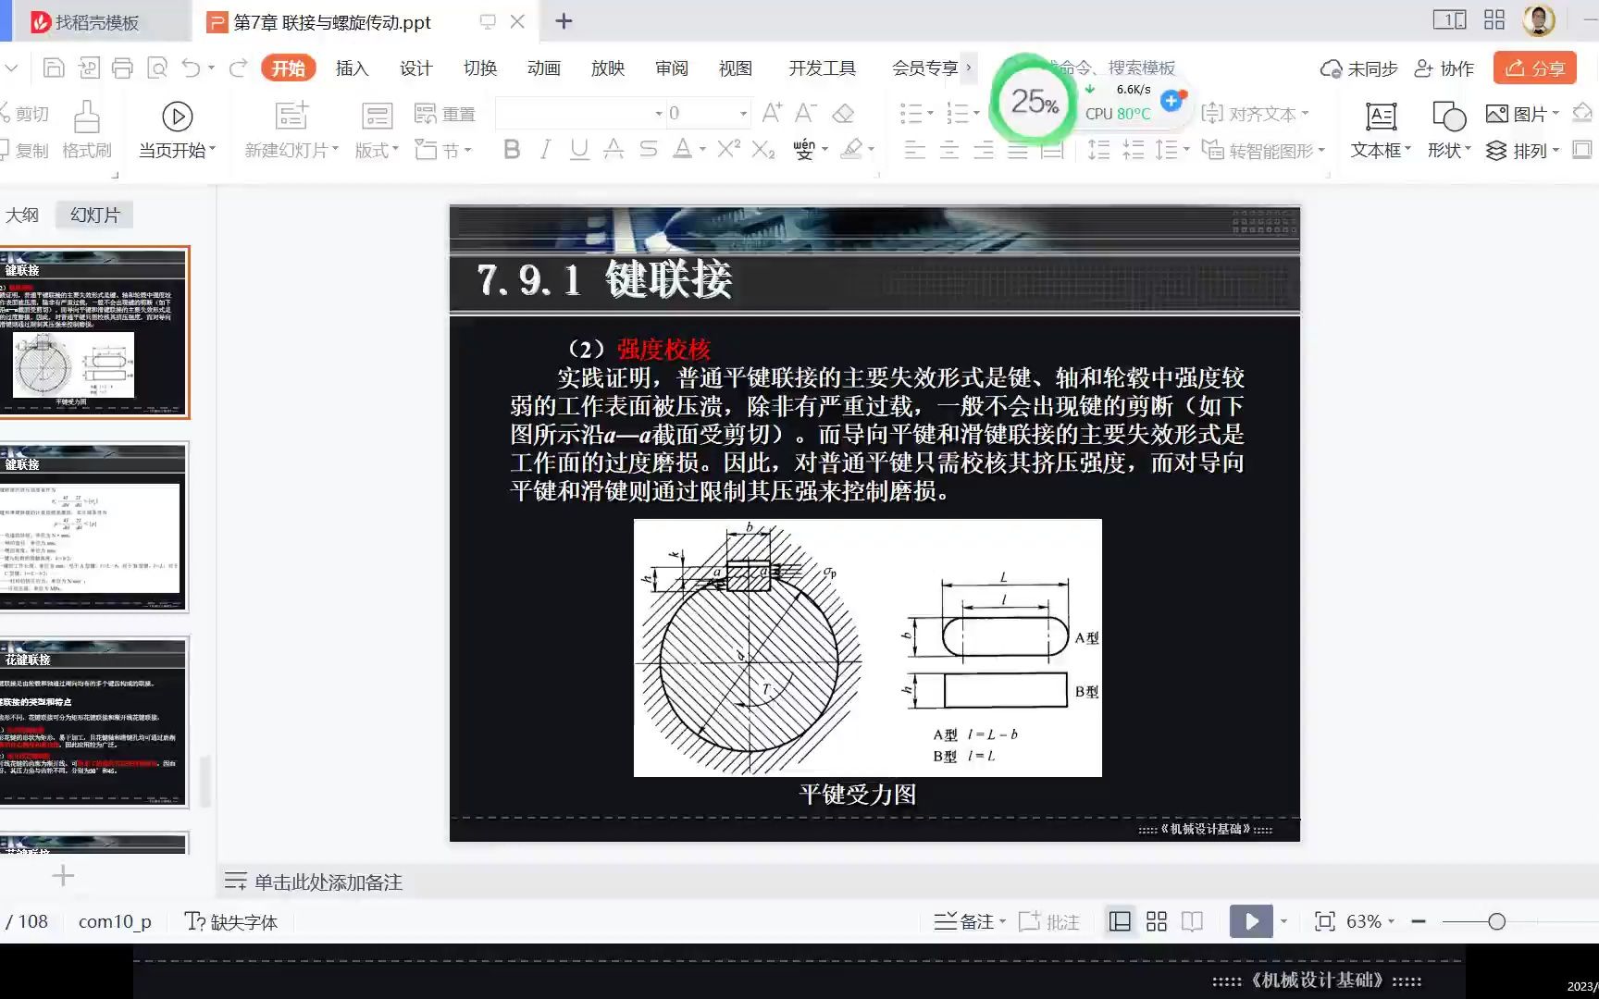The width and height of the screenshot is (1599, 999).
Task: Toggle text shadow S button
Action: [648, 149]
